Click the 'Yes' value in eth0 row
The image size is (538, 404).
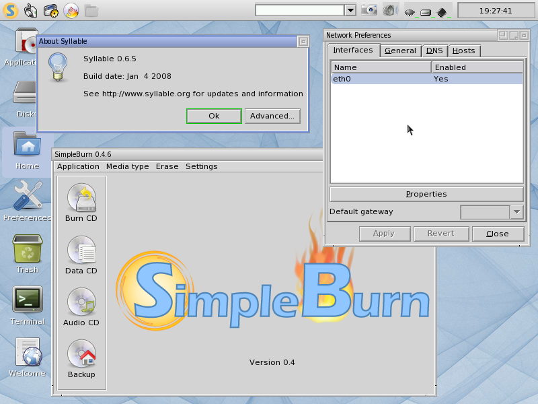pos(441,79)
